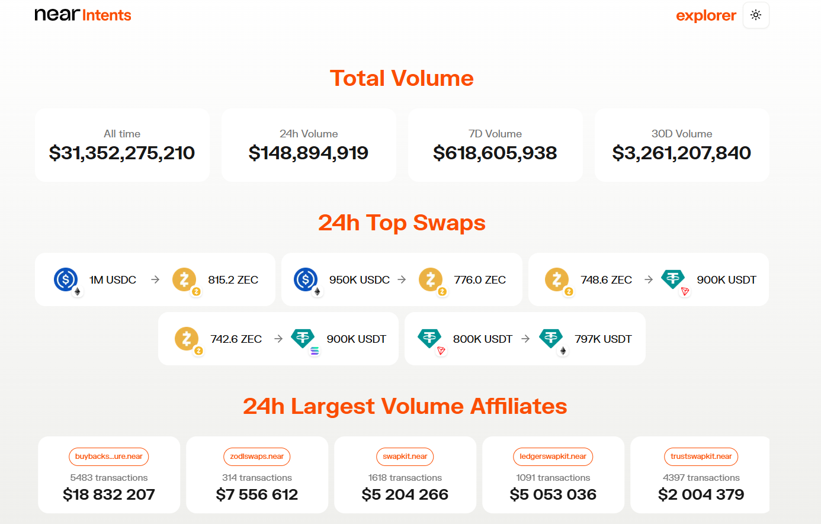Screen dimensions: 821x524
Task: Click the near Intents logo
Action: point(83,15)
